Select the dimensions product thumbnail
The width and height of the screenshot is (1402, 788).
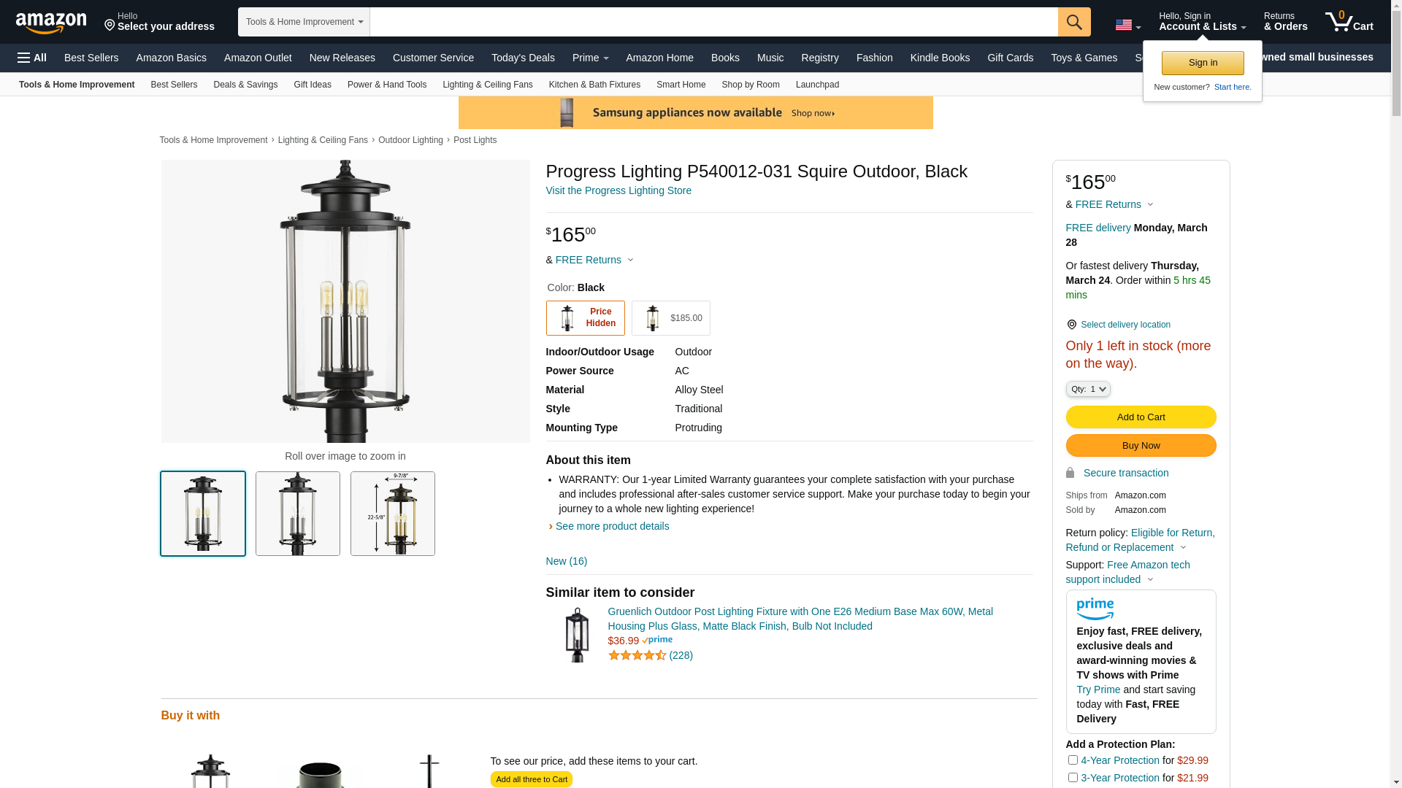(x=393, y=514)
